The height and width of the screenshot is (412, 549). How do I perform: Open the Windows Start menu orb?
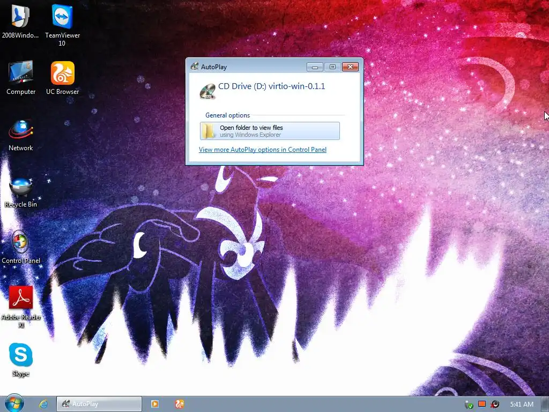pyautogui.click(x=14, y=403)
